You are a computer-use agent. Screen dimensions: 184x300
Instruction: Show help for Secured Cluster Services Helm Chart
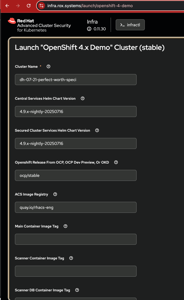(97, 130)
